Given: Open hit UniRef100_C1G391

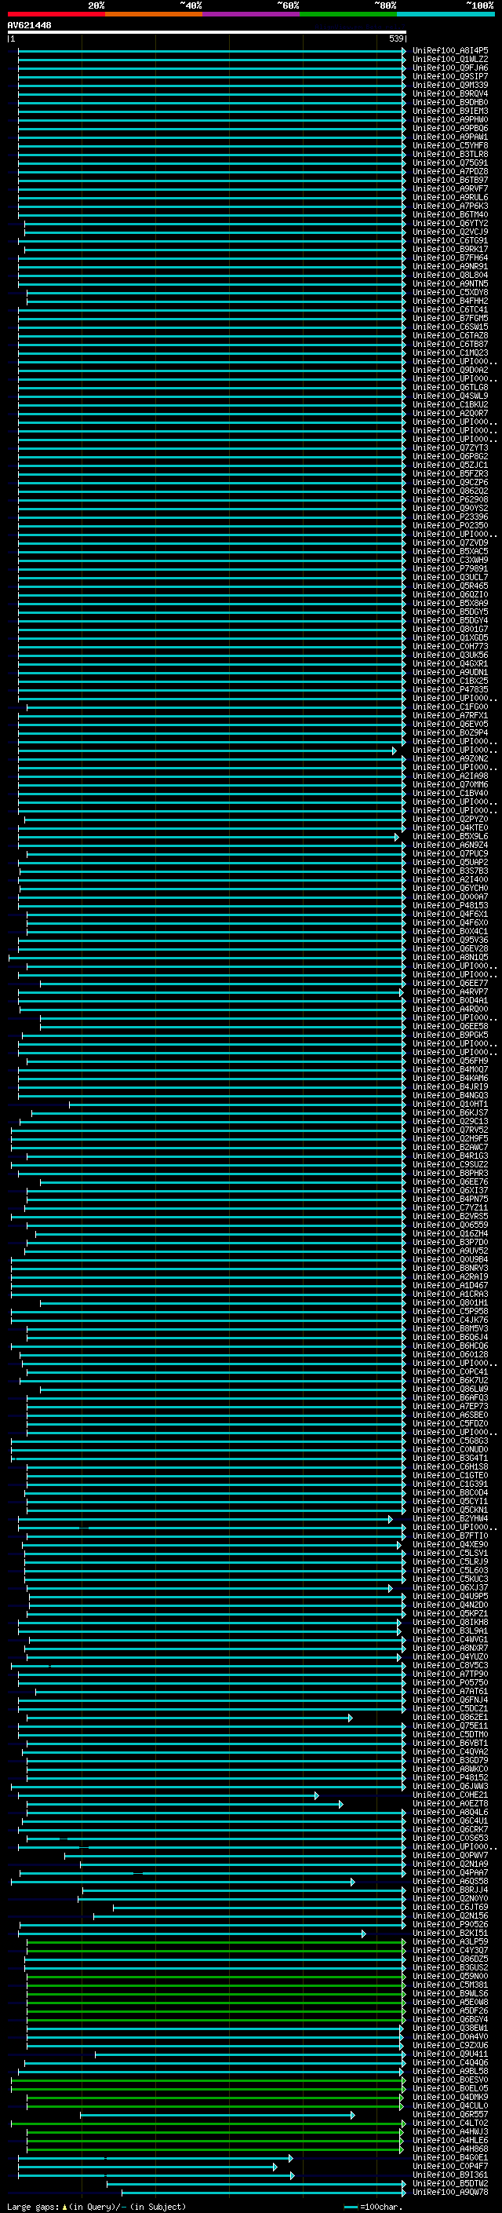Looking at the screenshot, I should 449,1484.
